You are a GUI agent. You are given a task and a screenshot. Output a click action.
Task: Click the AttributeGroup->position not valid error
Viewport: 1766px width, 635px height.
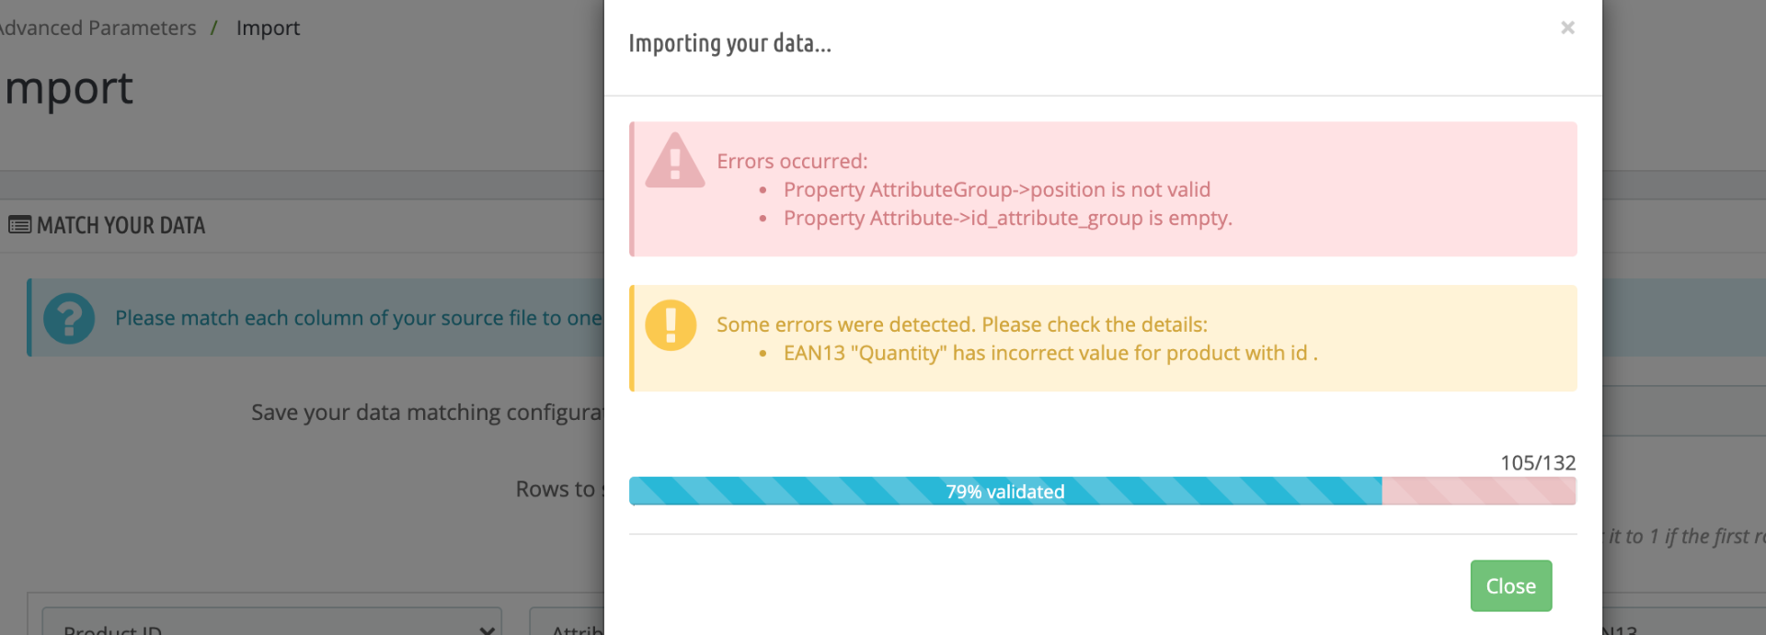[x=996, y=190]
